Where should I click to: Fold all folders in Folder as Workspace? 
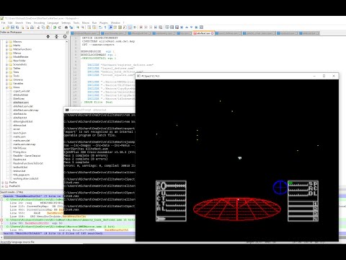pyautogui.click(x=56, y=37)
